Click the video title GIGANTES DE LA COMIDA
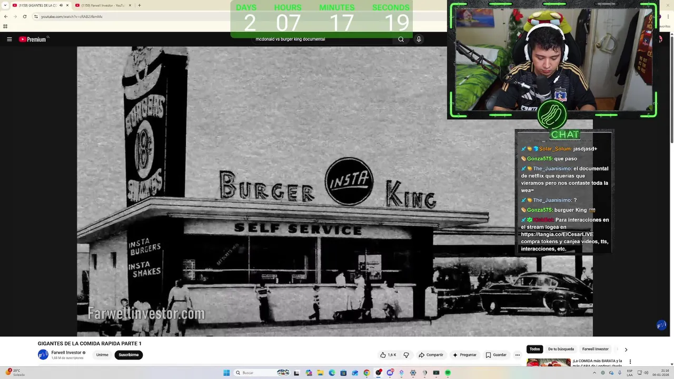This screenshot has height=379, width=674. 90,343
